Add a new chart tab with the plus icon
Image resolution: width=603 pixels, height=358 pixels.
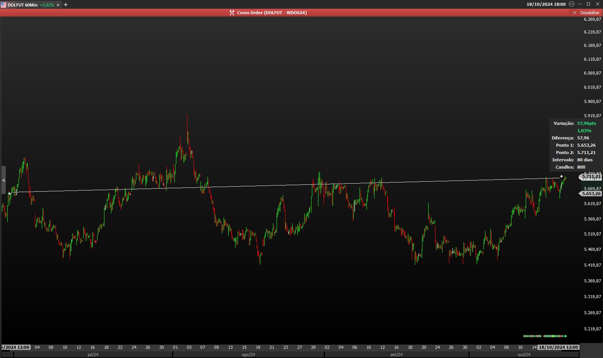(x=66, y=5)
